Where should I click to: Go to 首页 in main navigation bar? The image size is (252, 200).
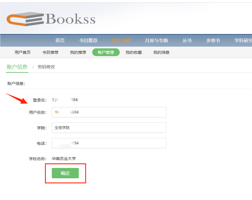pyautogui.click(x=60, y=40)
